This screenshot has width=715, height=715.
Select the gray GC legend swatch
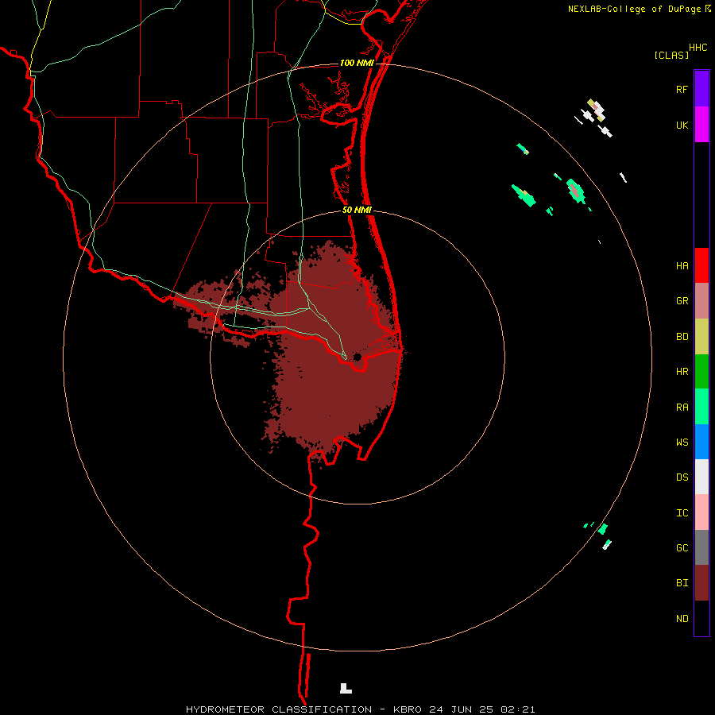coord(701,547)
